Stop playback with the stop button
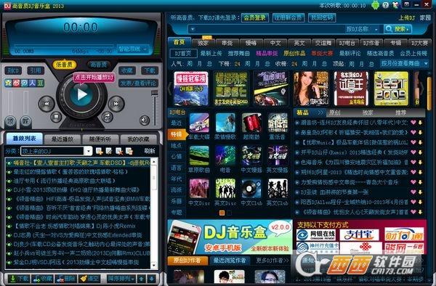 pyautogui.click(x=56, y=117)
